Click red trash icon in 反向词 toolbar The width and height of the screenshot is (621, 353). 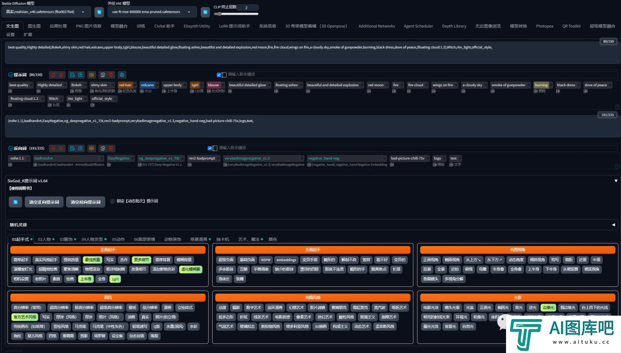click(111, 148)
